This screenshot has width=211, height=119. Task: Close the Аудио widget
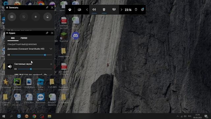(x=52, y=33)
